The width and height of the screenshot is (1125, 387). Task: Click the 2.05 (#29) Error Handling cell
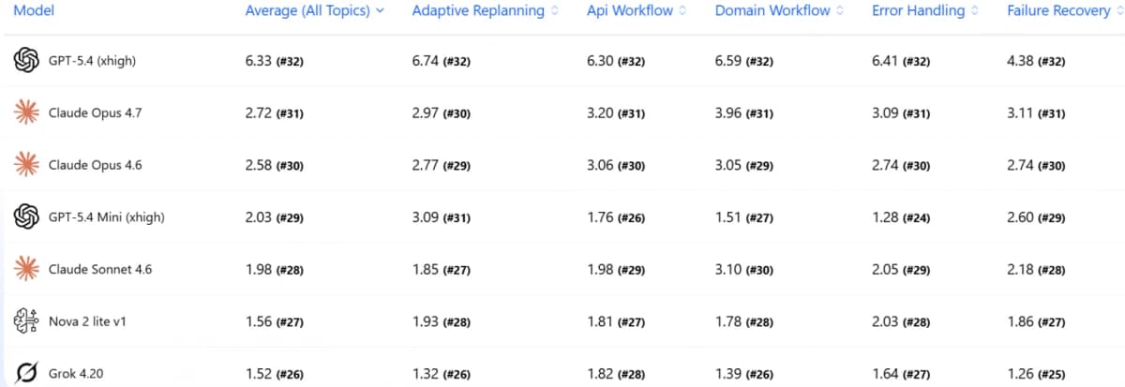coord(901,269)
